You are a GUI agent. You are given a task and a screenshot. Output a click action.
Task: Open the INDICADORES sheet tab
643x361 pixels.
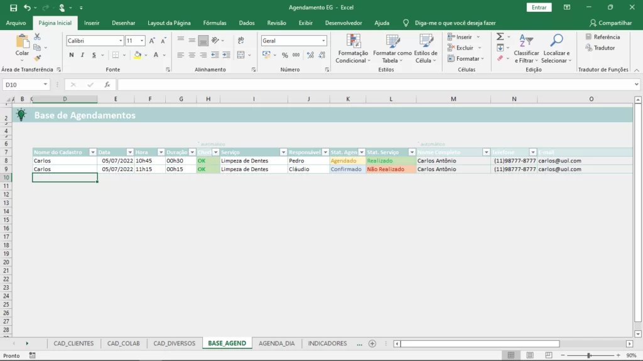click(x=327, y=343)
